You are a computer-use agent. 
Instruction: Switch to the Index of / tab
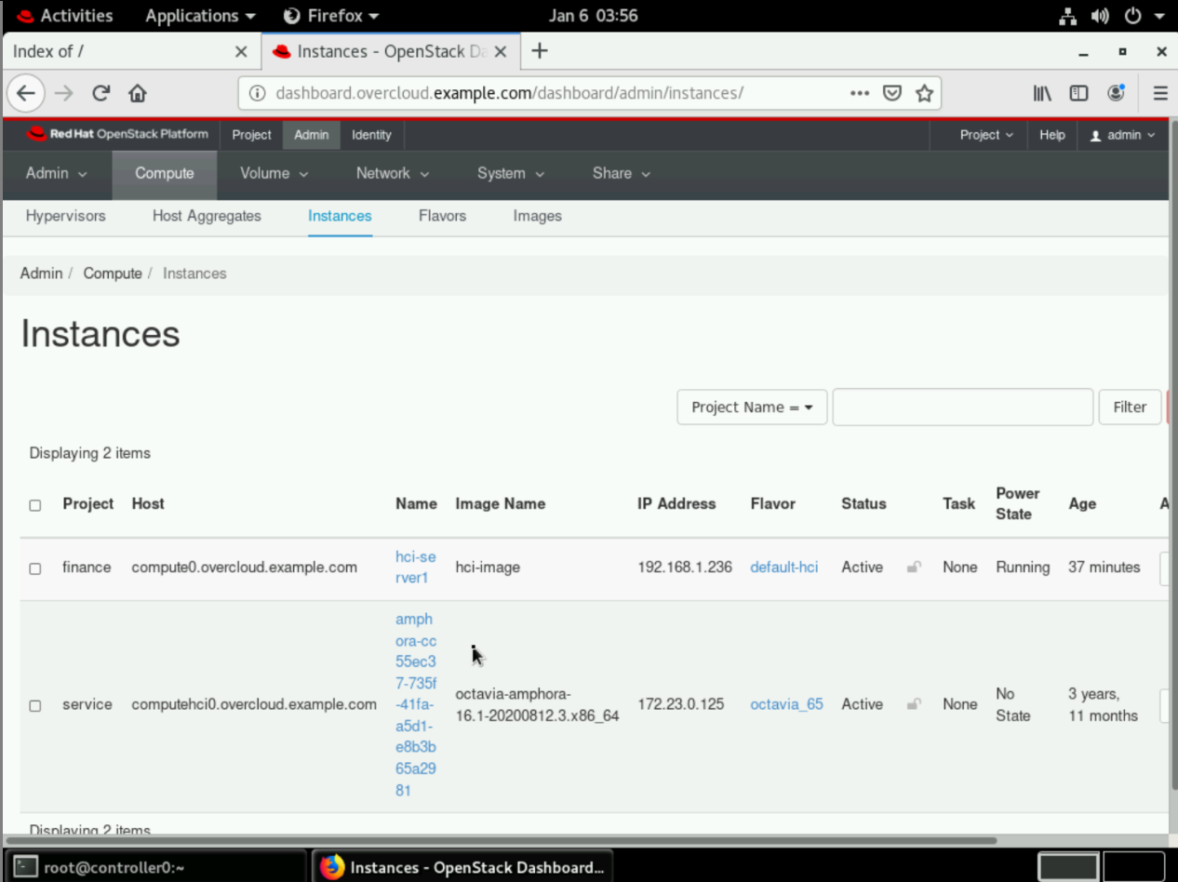(x=132, y=52)
